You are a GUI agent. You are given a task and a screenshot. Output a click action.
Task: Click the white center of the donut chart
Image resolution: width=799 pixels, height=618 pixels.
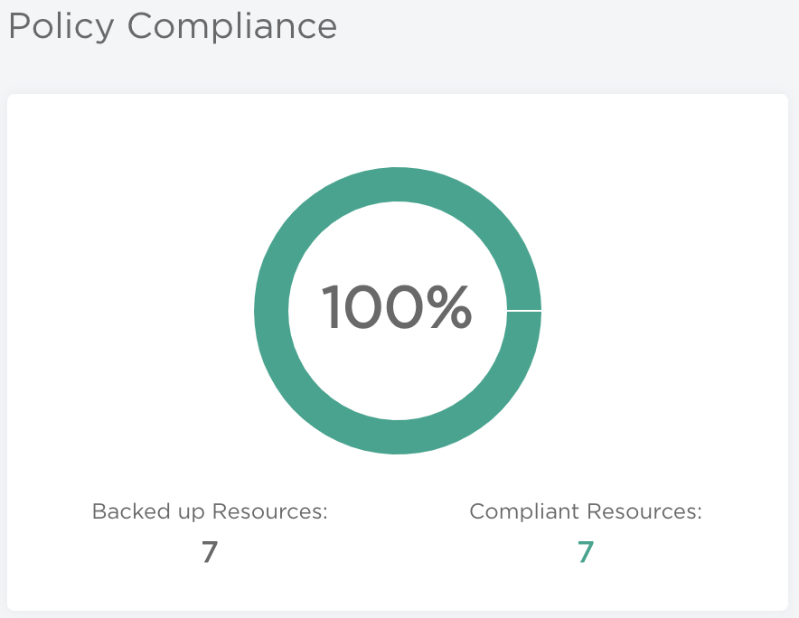pyautogui.click(x=398, y=253)
